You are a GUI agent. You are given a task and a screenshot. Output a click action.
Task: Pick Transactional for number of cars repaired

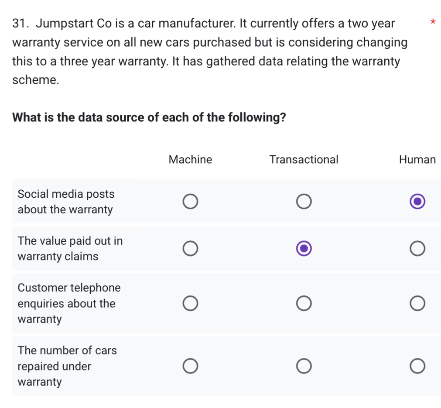pos(304,366)
